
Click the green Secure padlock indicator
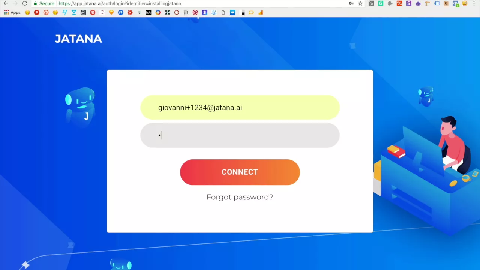pyautogui.click(x=44, y=3)
